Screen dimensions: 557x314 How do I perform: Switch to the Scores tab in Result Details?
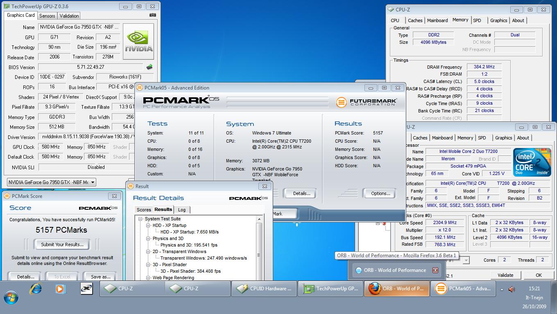point(144,210)
